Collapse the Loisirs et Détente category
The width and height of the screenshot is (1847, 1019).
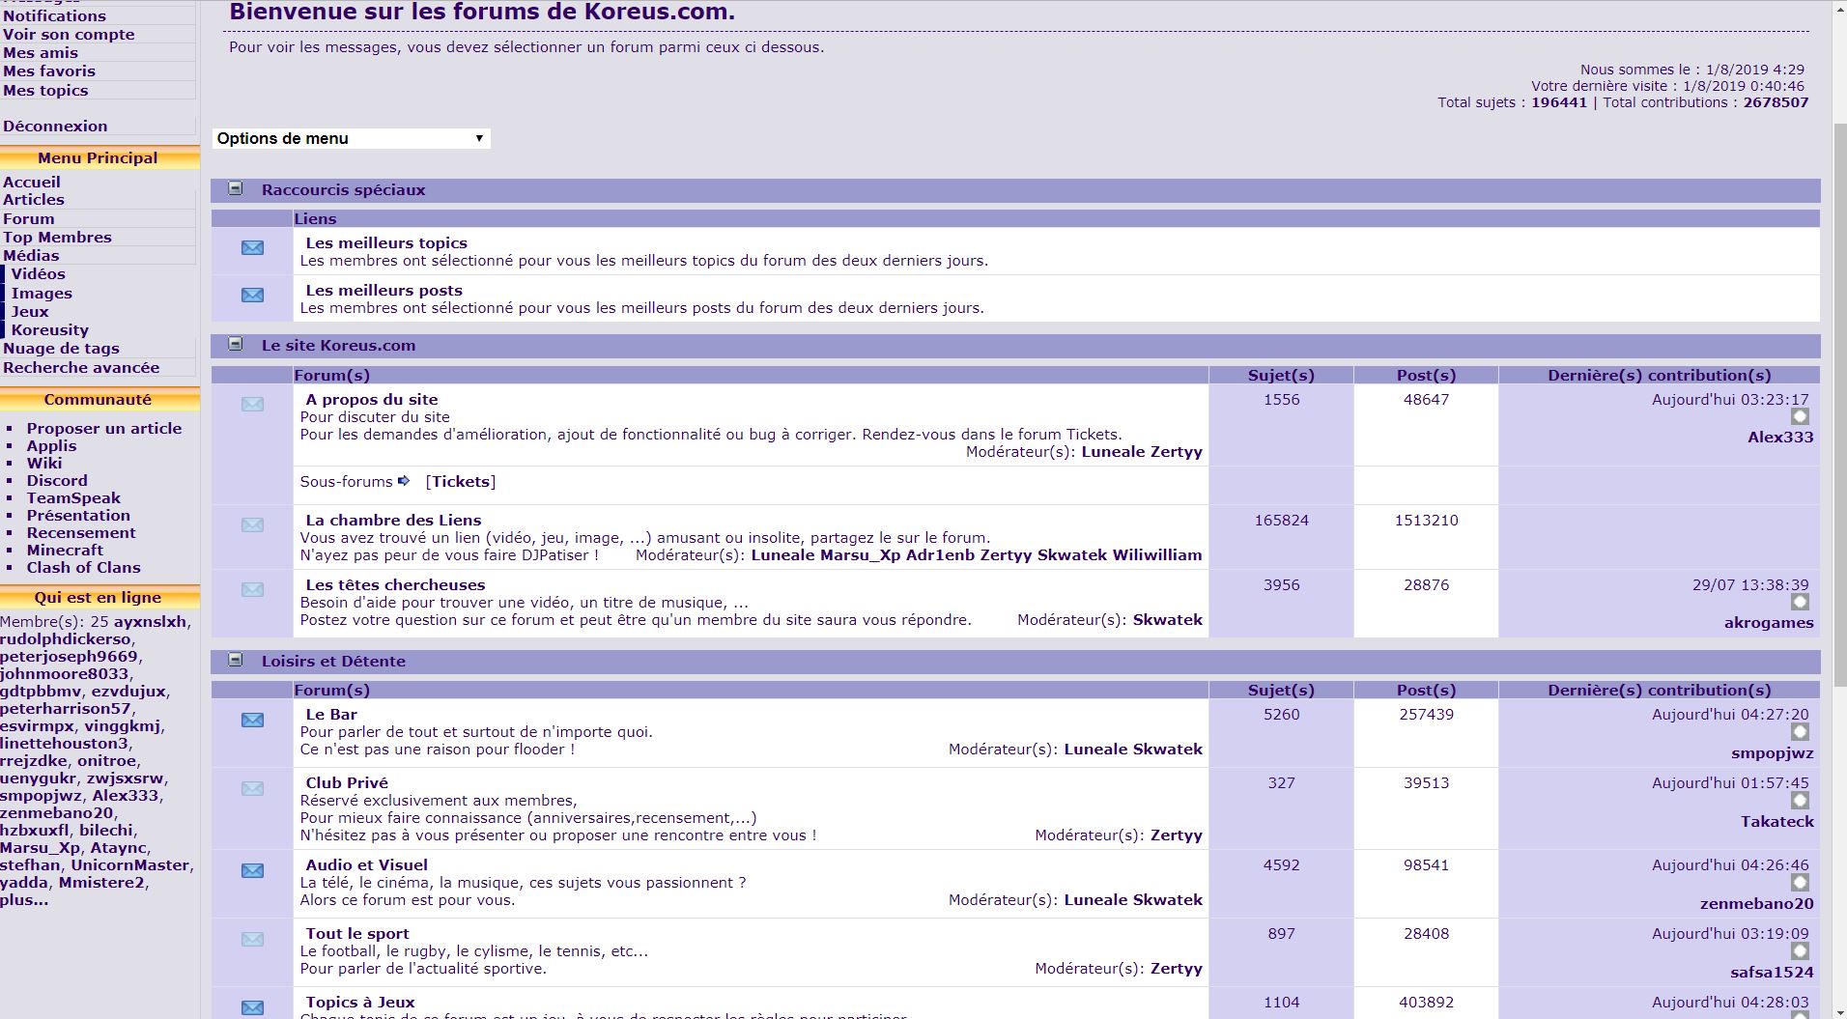point(235,661)
